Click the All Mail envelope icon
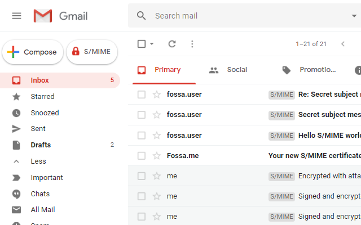 [16, 210]
